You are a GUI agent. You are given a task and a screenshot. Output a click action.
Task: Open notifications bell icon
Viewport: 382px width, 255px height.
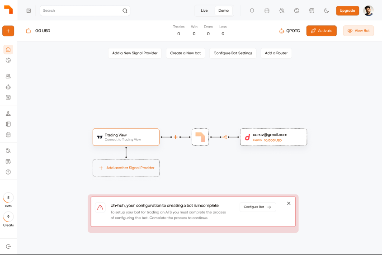pyautogui.click(x=252, y=11)
